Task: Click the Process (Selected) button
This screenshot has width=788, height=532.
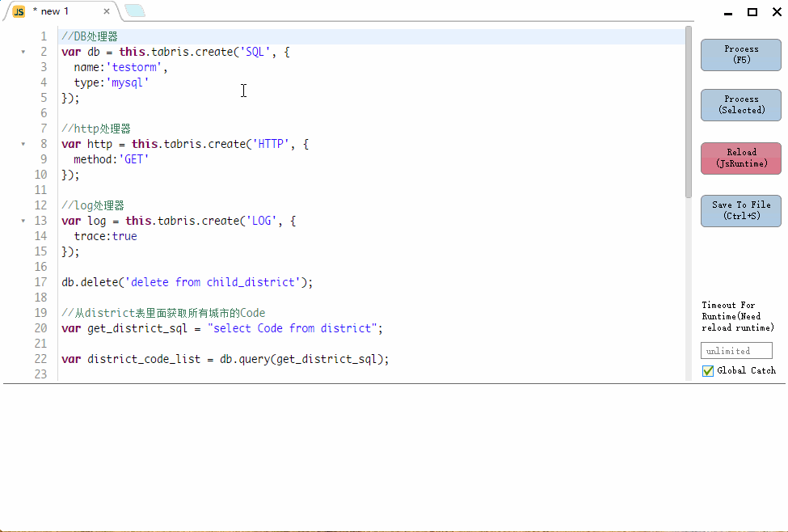Action: click(741, 105)
